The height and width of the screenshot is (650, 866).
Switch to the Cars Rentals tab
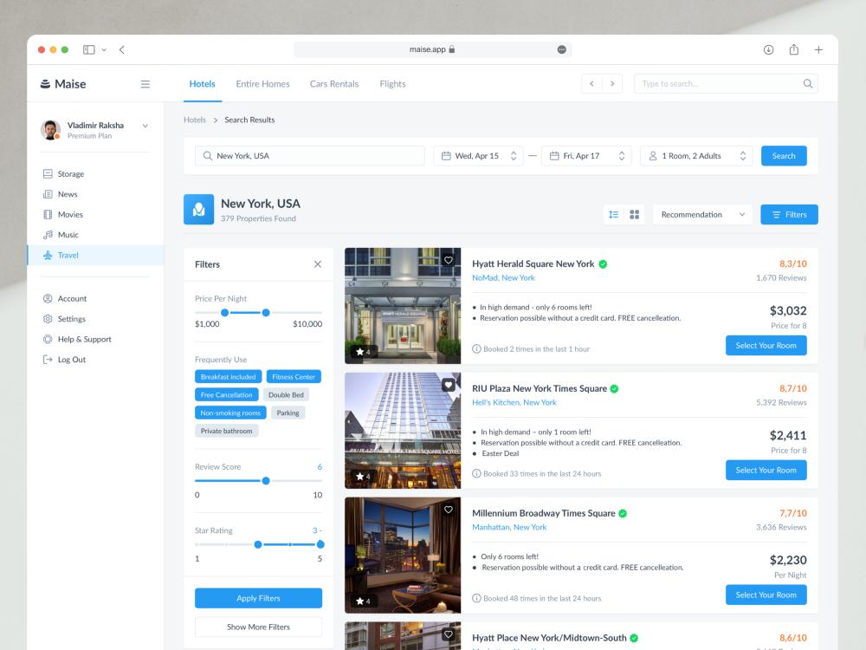tap(334, 84)
